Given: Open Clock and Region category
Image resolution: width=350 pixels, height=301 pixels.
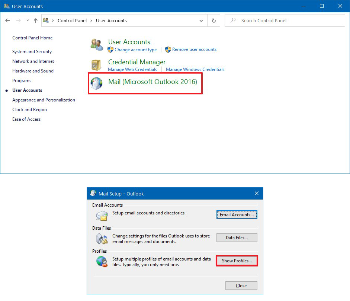Looking at the screenshot, I should pyautogui.click(x=29, y=110).
